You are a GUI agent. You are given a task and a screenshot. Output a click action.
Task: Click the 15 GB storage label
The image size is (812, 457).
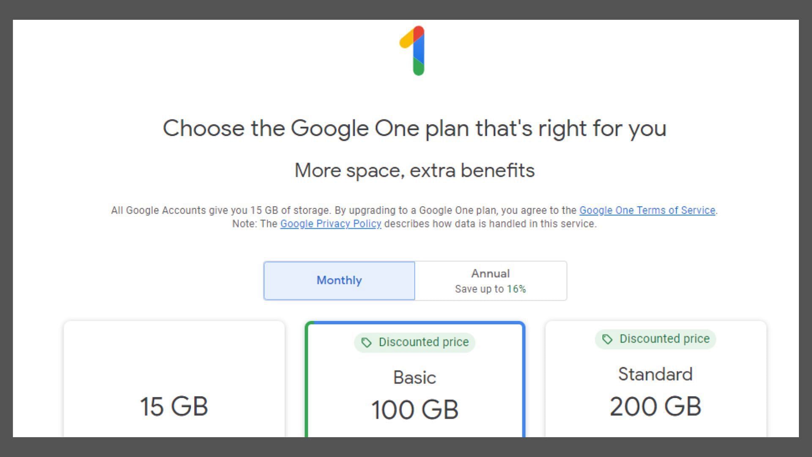[x=174, y=406]
